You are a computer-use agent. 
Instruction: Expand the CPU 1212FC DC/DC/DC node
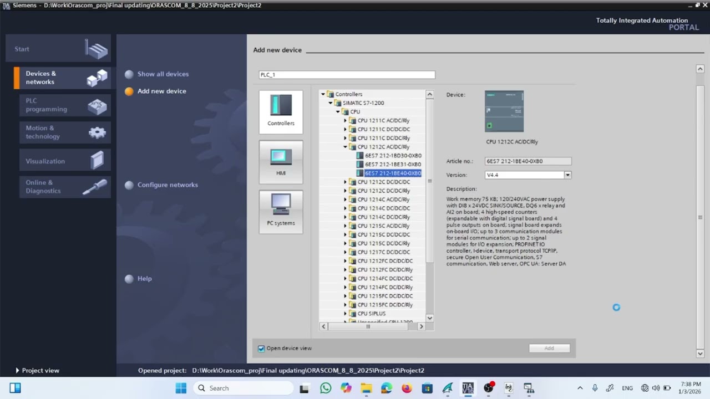[345, 261]
